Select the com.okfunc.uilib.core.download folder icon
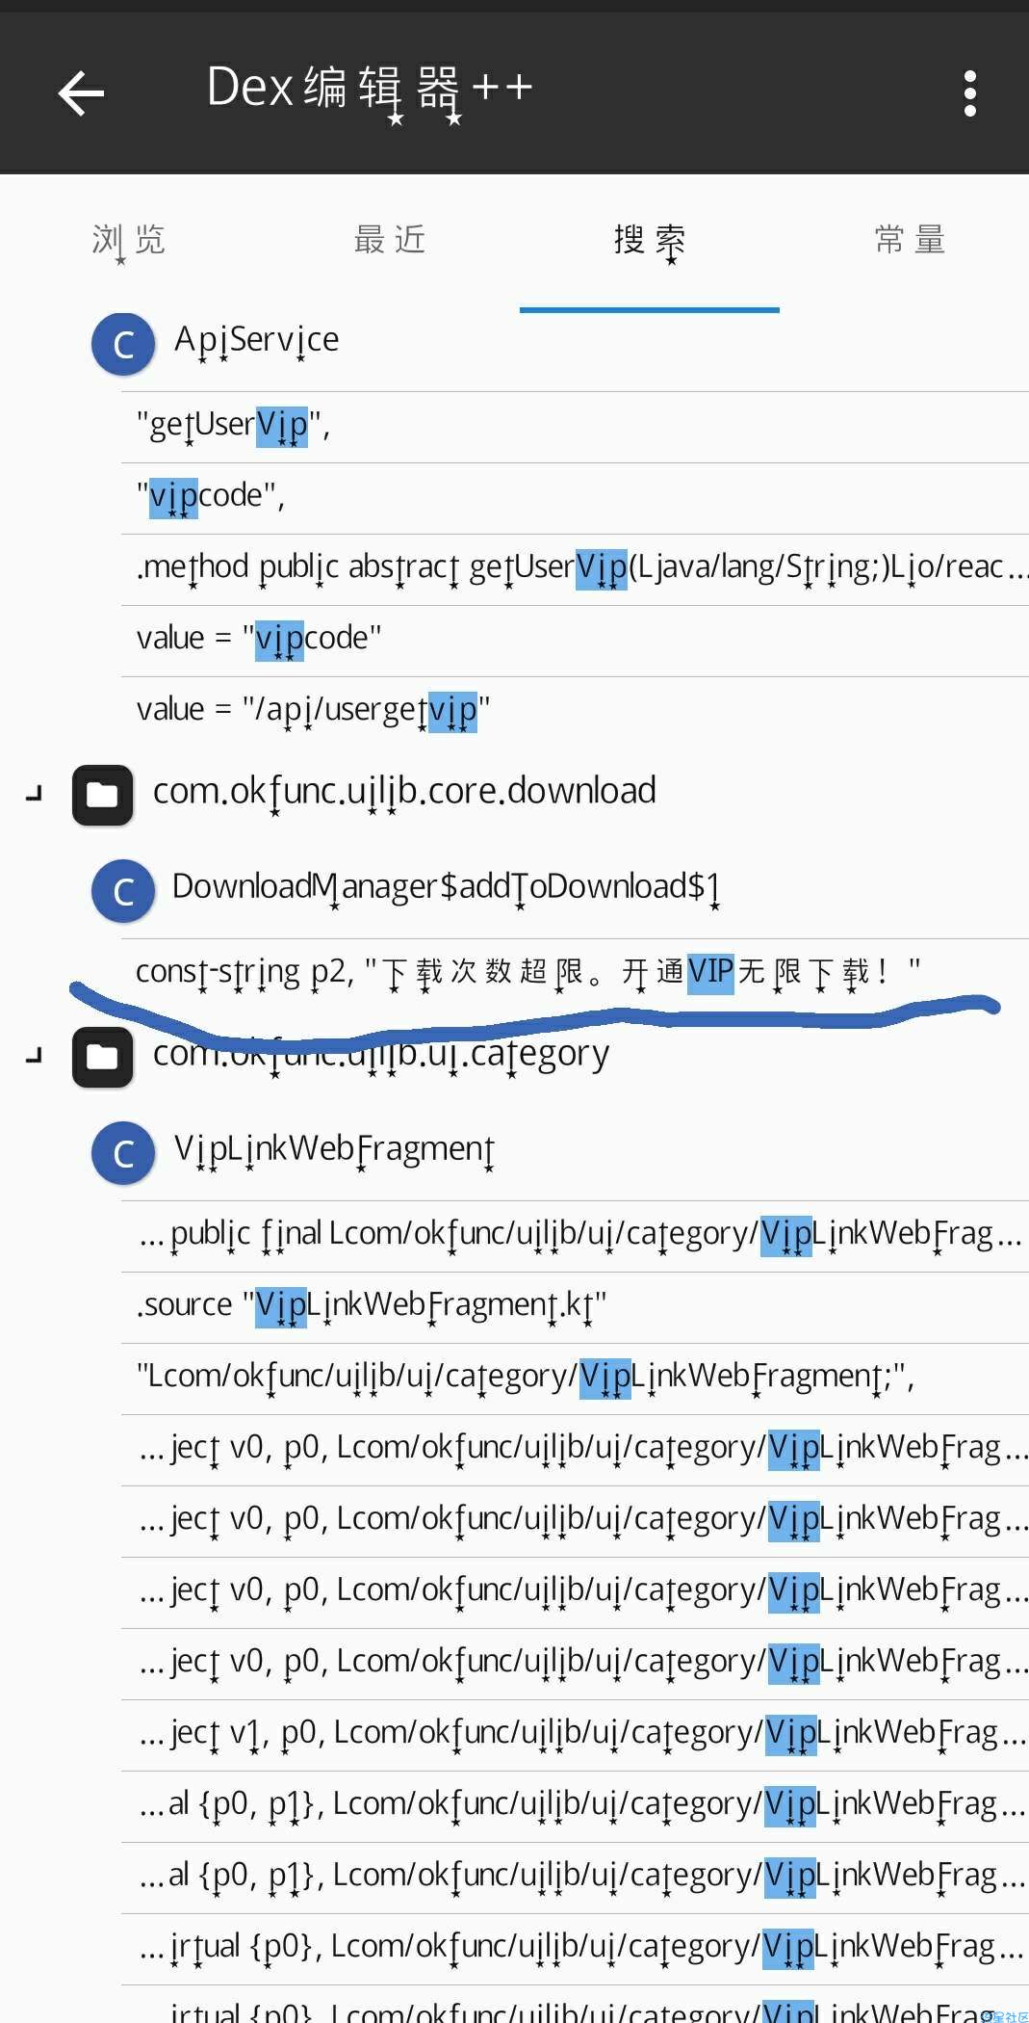Image resolution: width=1029 pixels, height=2023 pixels. click(x=103, y=795)
